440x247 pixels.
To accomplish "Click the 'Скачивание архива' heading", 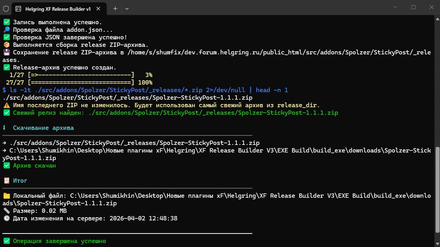I will [x=43, y=128].
